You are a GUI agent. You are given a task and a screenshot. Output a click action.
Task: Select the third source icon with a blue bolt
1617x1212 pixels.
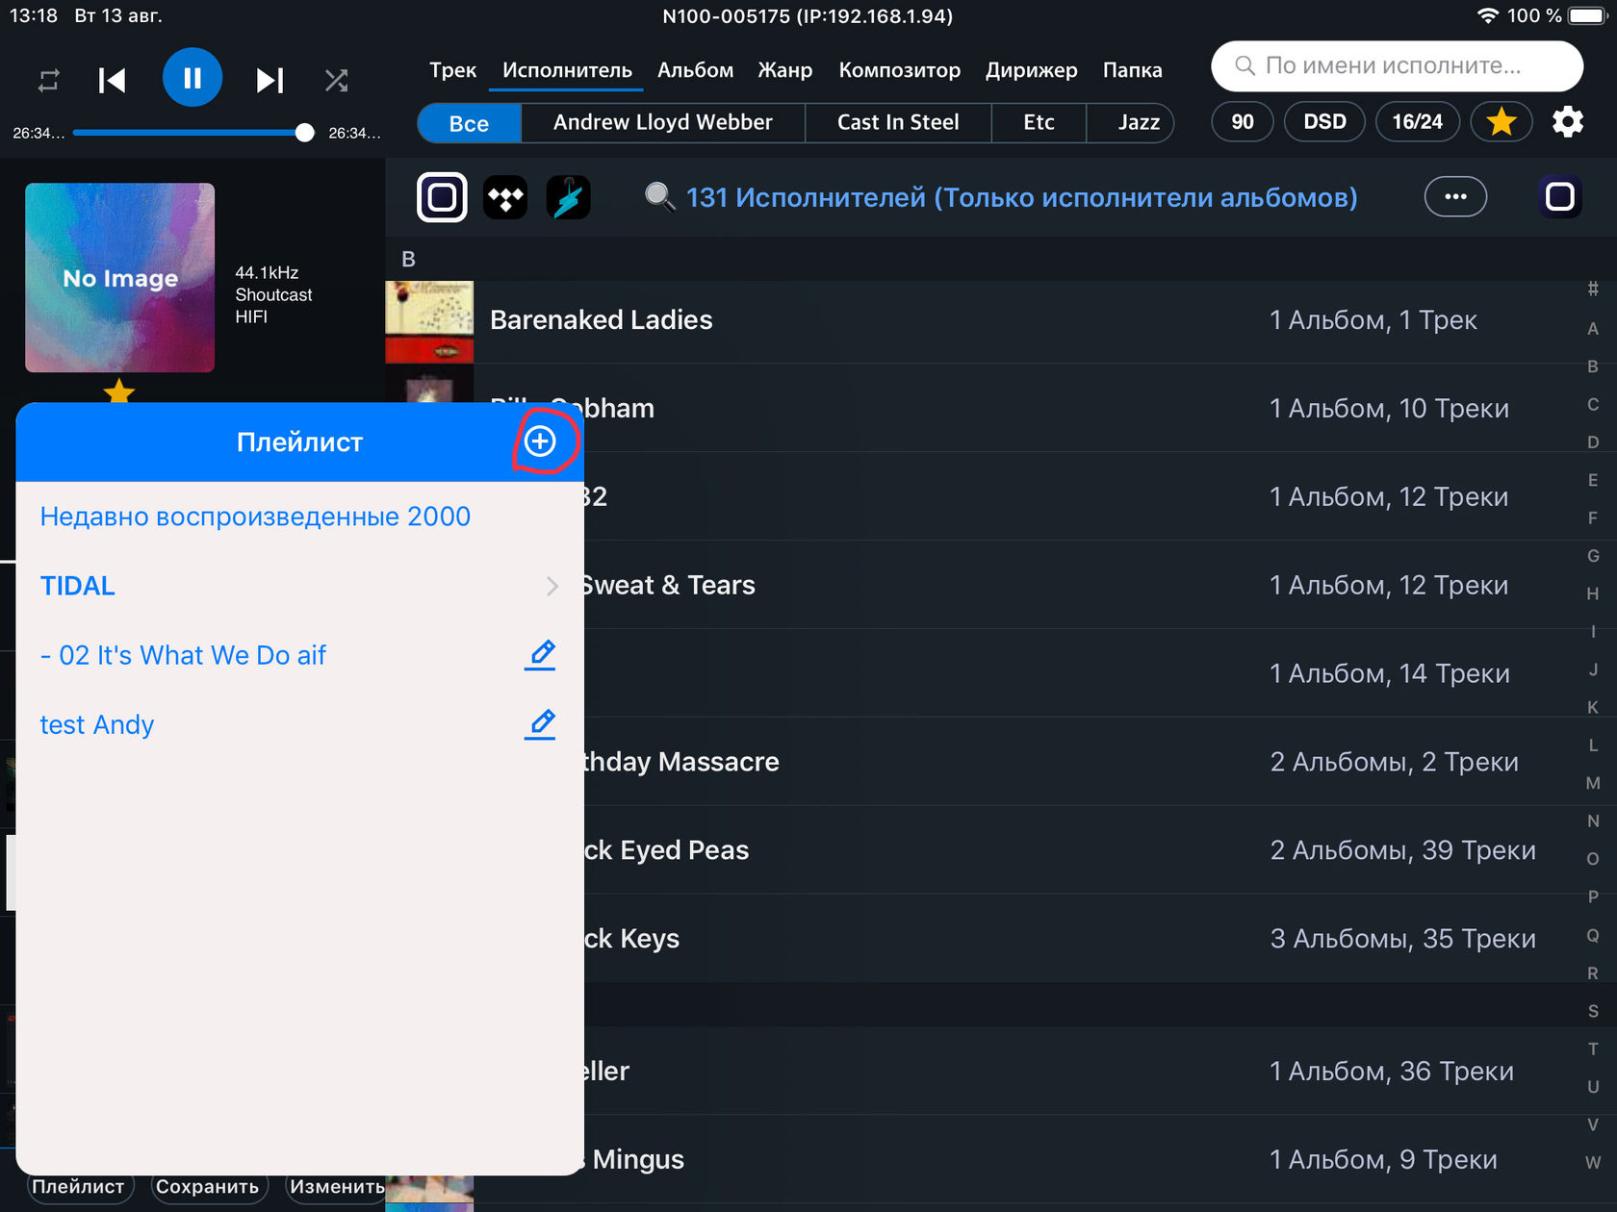coord(569,197)
